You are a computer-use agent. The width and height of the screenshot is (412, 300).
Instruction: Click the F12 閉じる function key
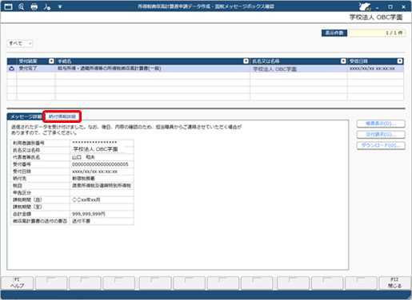click(394, 283)
